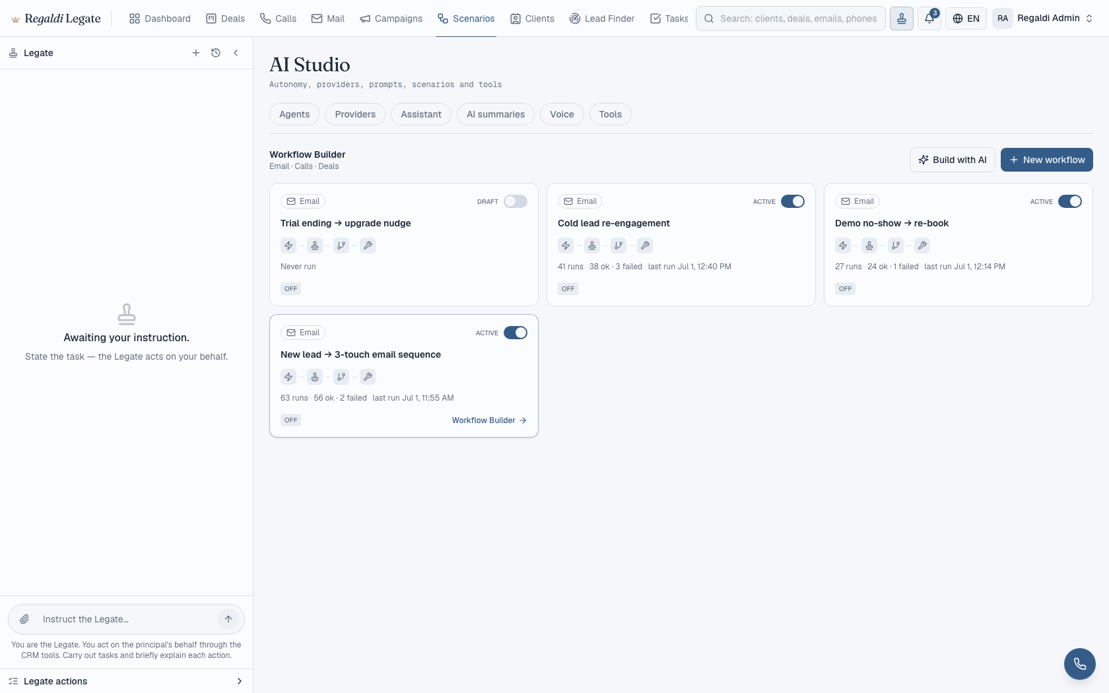
Task: Attach a file with the paperclip icon
Action: click(x=24, y=619)
